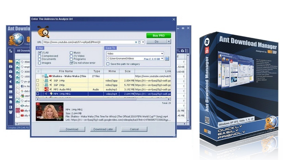Open the dropdown arrow beside Do button
285x160 pixels.
coord(169,42)
